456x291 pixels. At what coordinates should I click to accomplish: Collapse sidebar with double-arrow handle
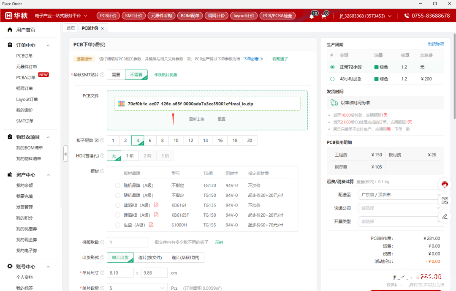[x=66, y=154]
